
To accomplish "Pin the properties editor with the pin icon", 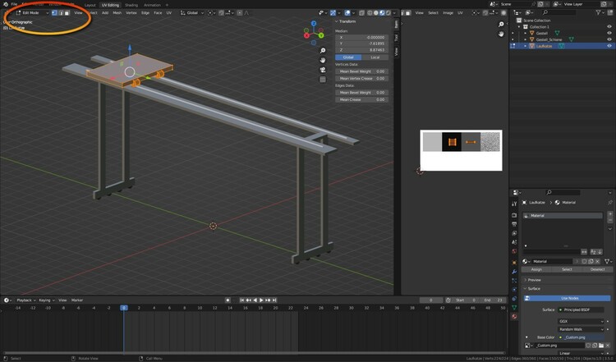I will (609, 202).
